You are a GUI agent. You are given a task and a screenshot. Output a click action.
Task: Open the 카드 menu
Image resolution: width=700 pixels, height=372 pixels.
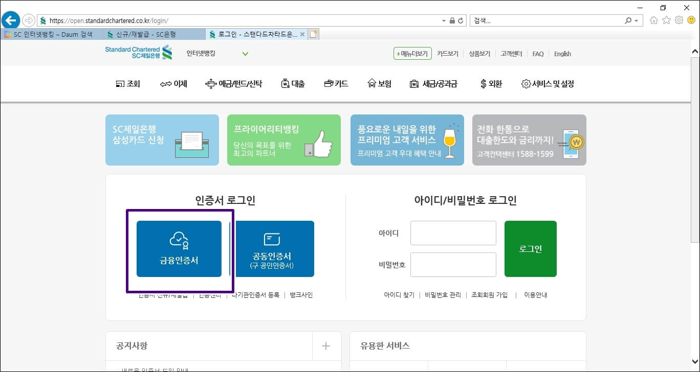point(336,84)
